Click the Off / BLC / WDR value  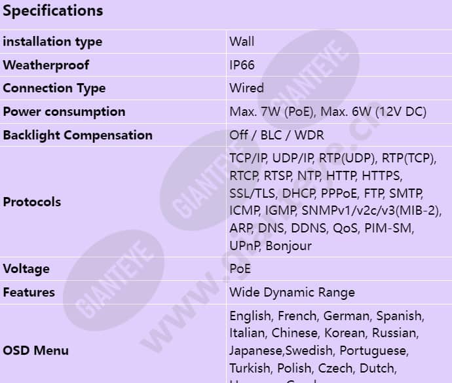(276, 135)
